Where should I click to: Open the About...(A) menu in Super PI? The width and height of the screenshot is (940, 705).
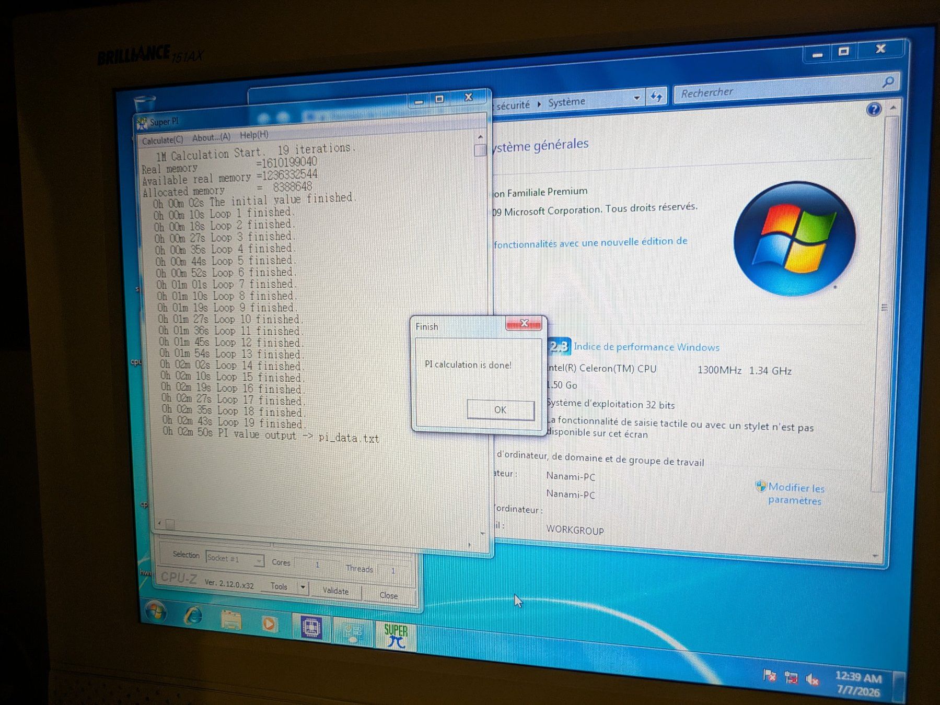[211, 137]
